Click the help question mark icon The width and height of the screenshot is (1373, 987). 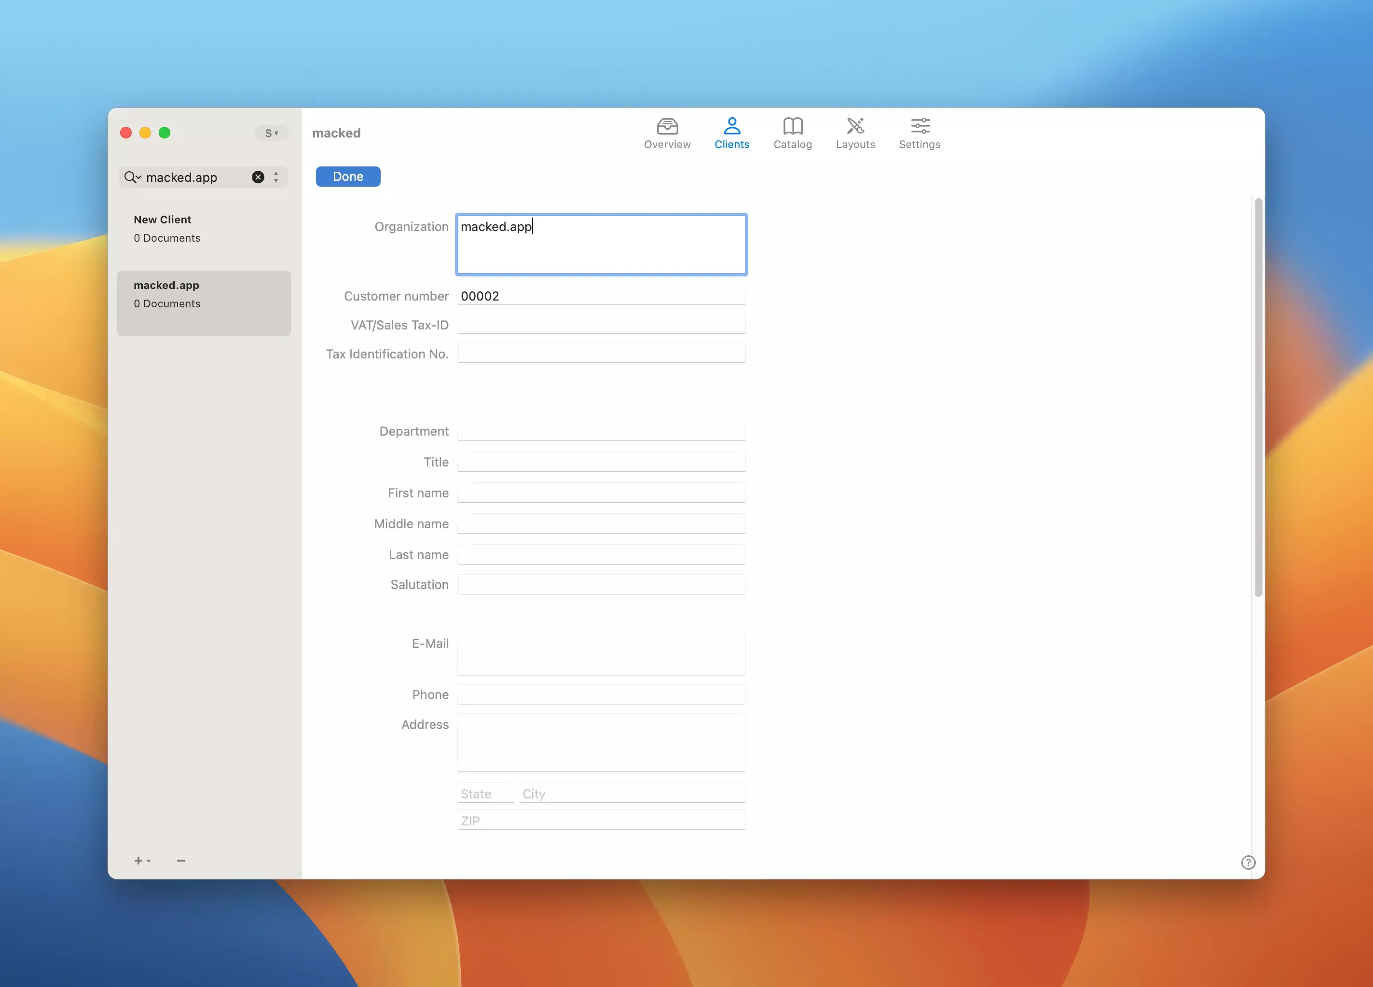pyautogui.click(x=1248, y=862)
